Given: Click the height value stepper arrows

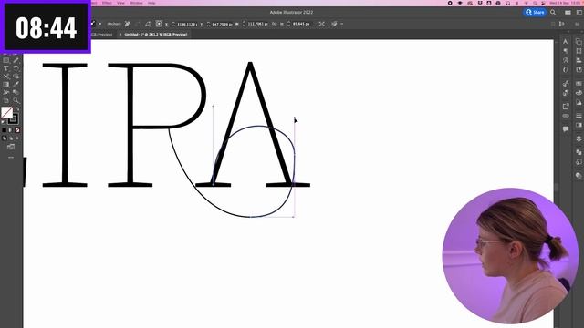Looking at the screenshot, I should [288, 24].
